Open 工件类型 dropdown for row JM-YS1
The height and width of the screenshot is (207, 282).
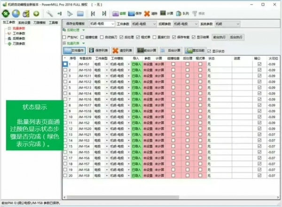click(x=107, y=64)
